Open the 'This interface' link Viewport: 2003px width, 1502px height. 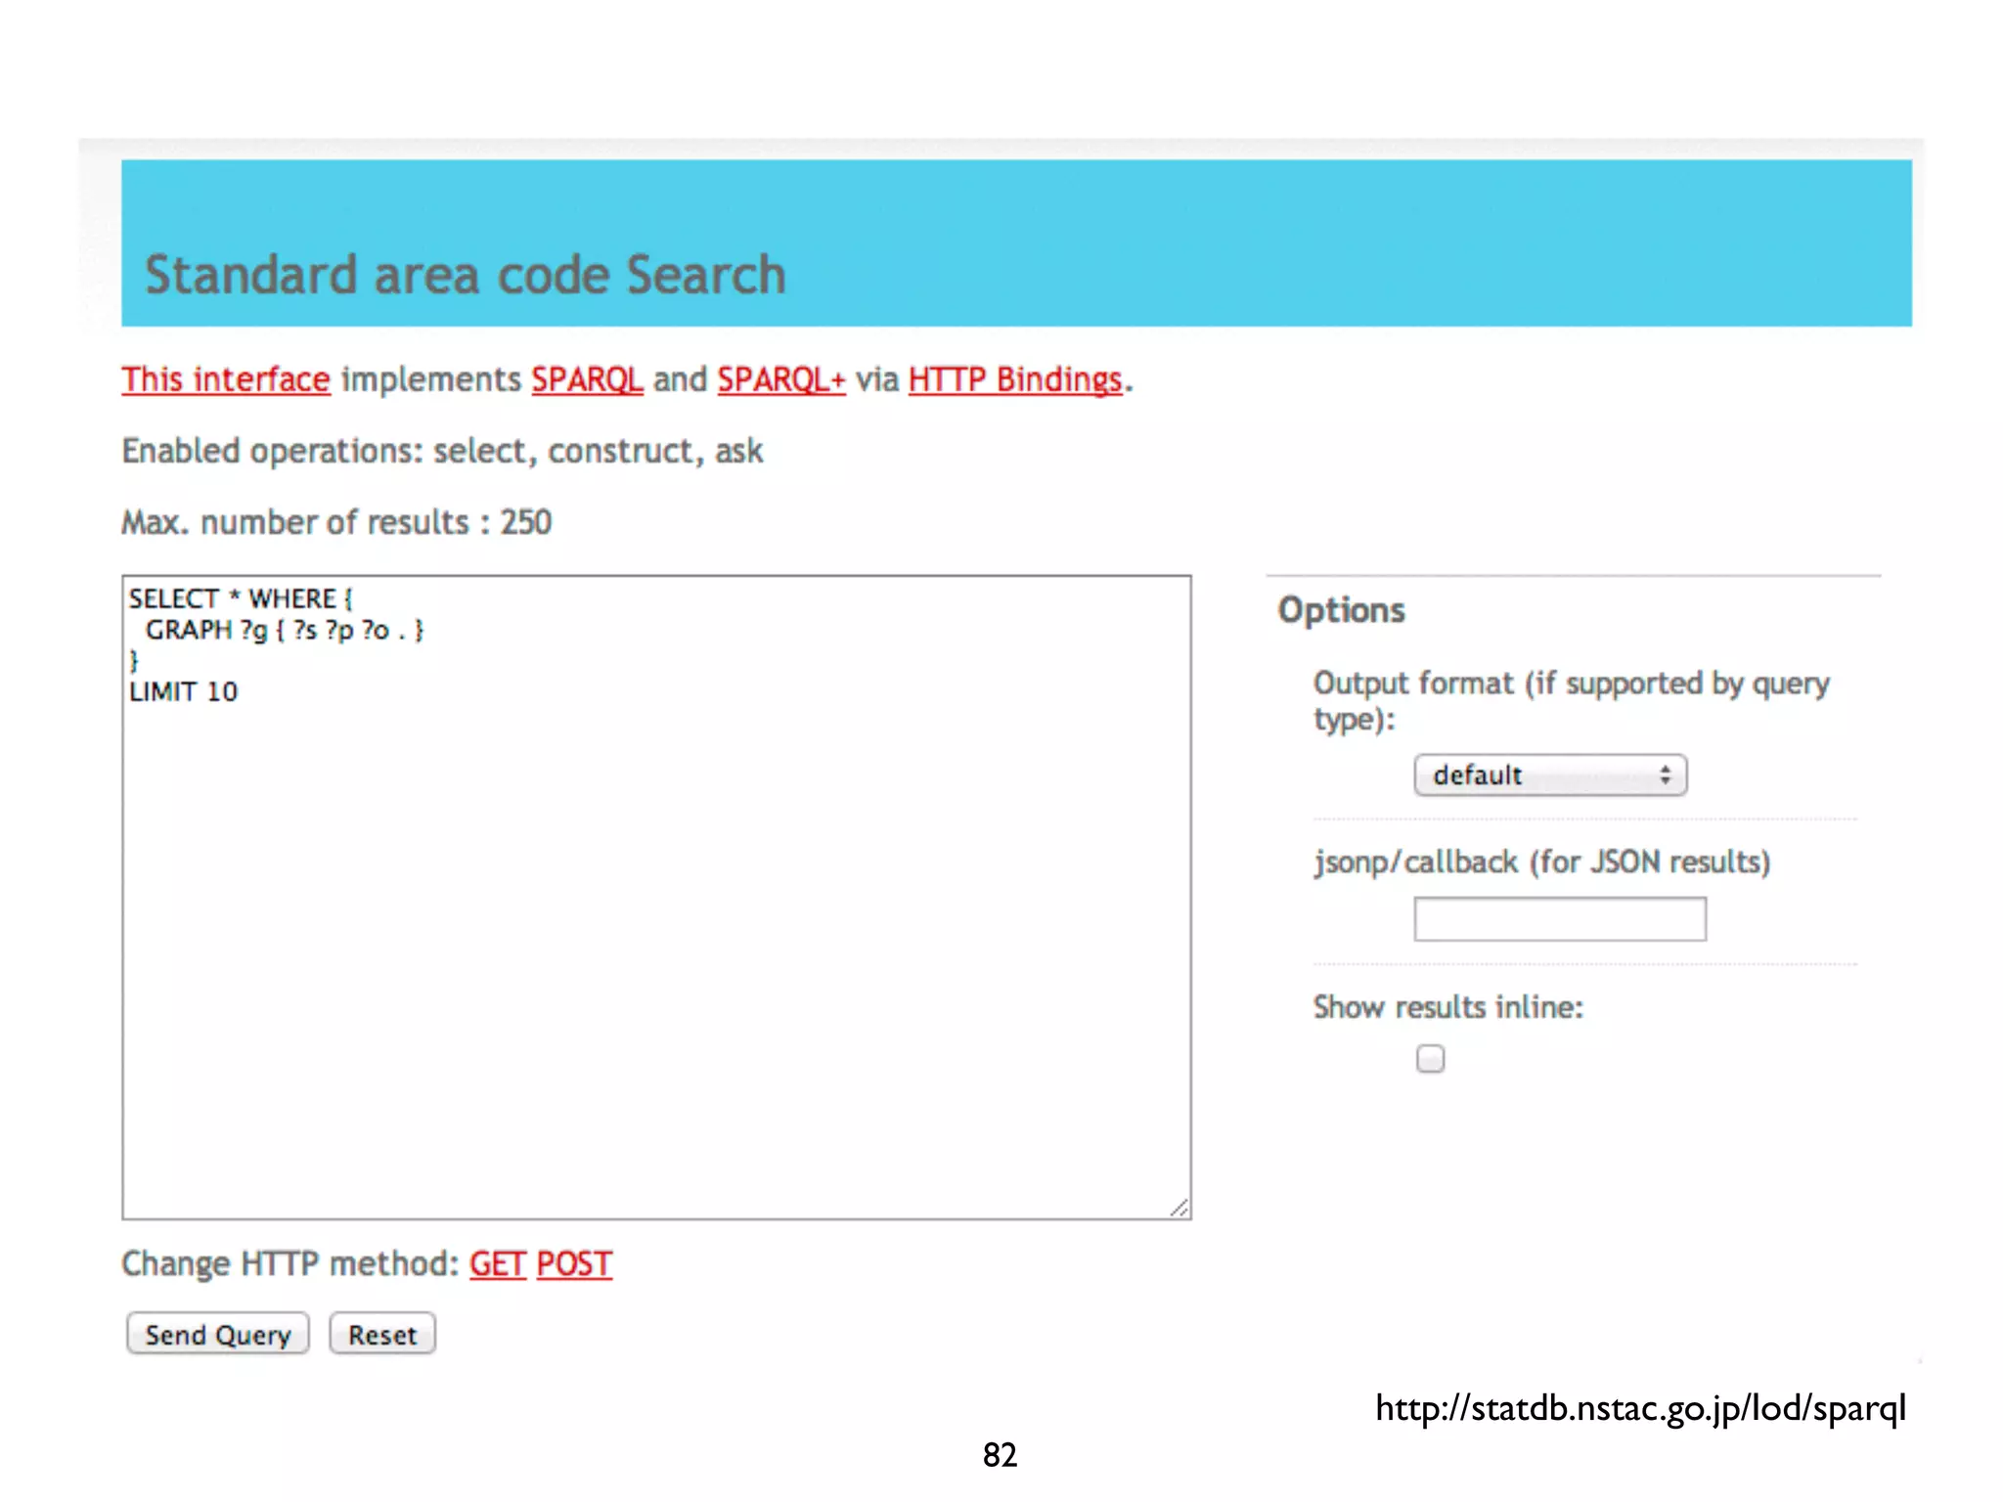click(226, 379)
